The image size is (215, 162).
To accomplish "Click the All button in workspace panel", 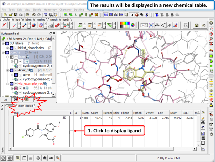I will tap(5, 100).
